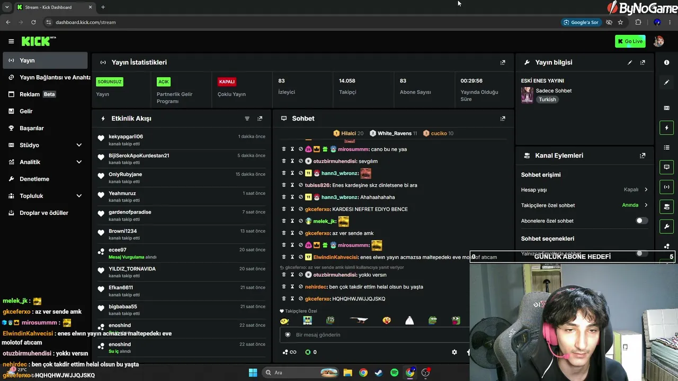
Task: Click the Windows Start button
Action: (x=253, y=373)
